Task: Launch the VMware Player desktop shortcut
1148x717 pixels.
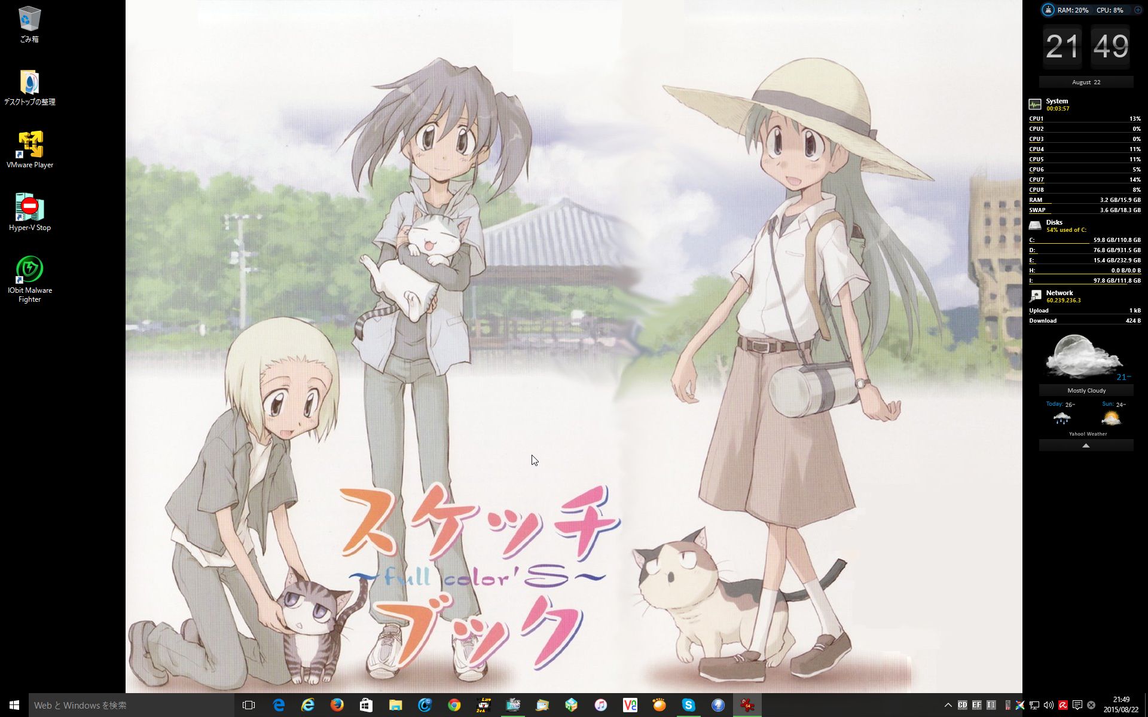Action: pyautogui.click(x=29, y=151)
